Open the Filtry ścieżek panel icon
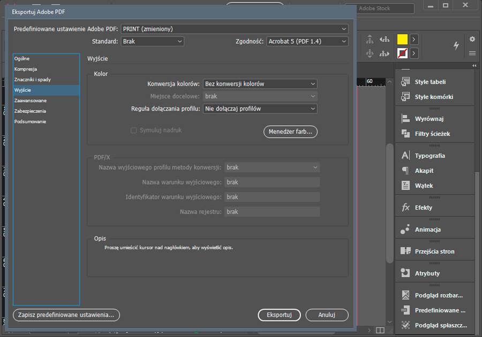482x337 pixels. point(405,134)
